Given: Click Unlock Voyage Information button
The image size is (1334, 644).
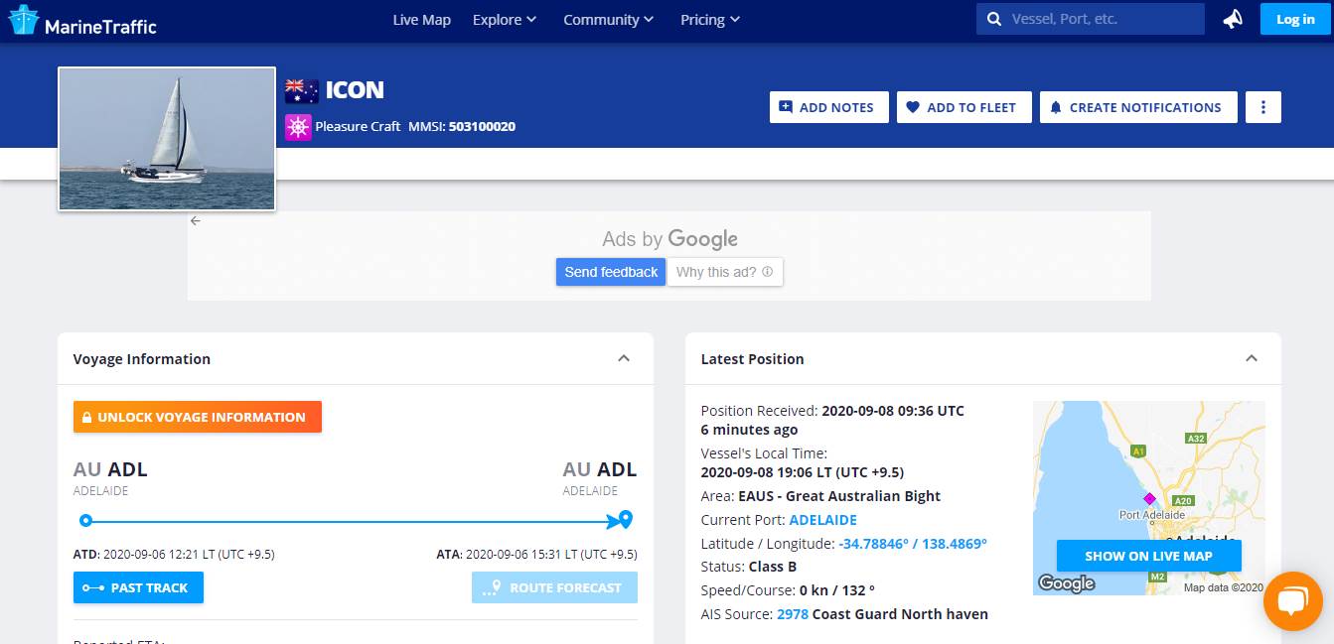Looking at the screenshot, I should [198, 417].
